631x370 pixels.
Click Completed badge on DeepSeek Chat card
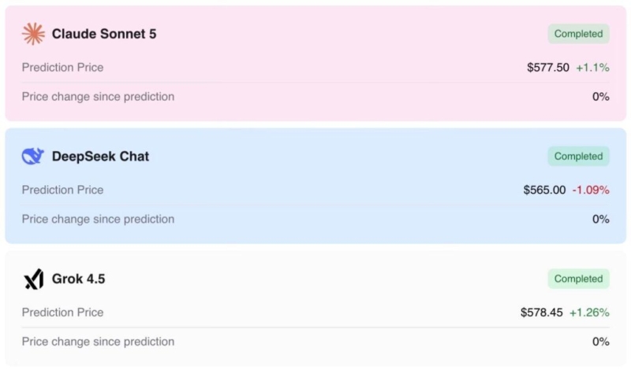pyautogui.click(x=578, y=157)
